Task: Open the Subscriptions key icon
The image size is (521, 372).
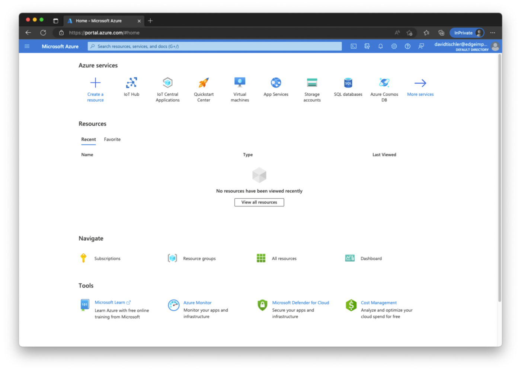Action: pos(83,258)
